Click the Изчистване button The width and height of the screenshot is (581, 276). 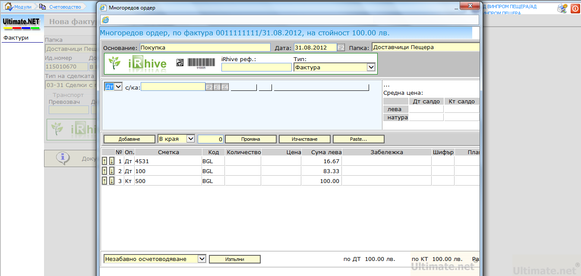pos(305,139)
